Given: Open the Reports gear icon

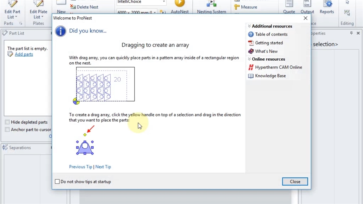Looking at the screenshot, I should click(x=328, y=4).
